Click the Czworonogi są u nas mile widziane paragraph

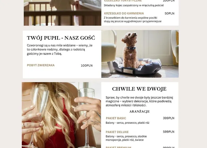[x=60, y=49]
